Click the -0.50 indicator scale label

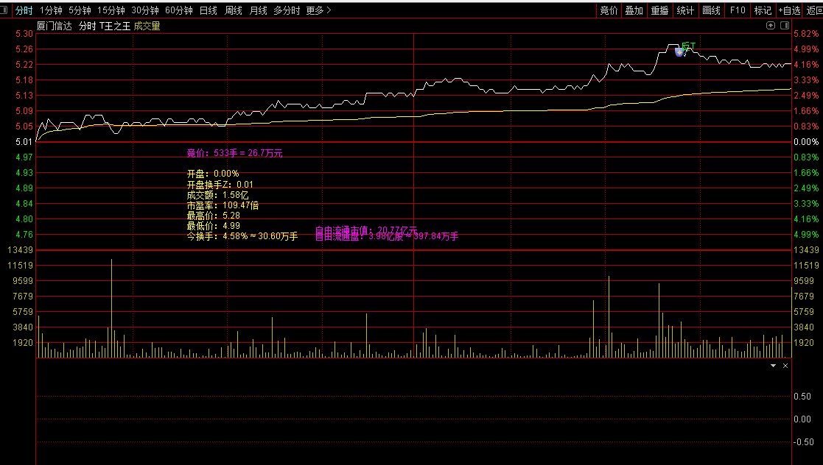click(x=802, y=442)
